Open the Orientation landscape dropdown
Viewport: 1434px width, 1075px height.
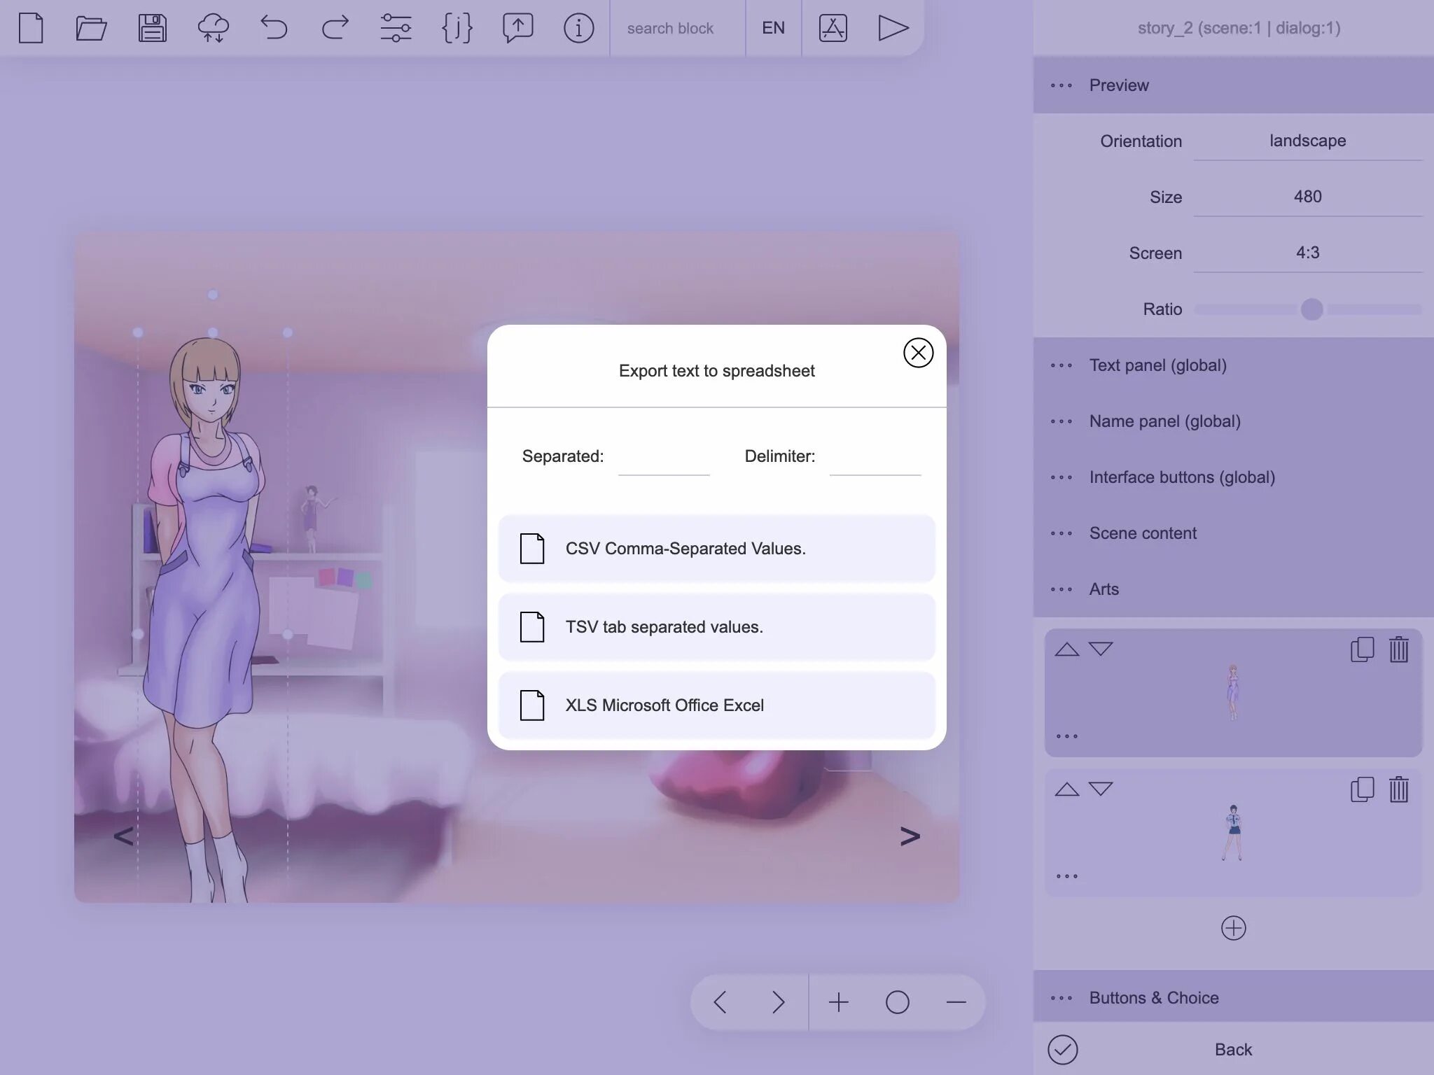1307,141
